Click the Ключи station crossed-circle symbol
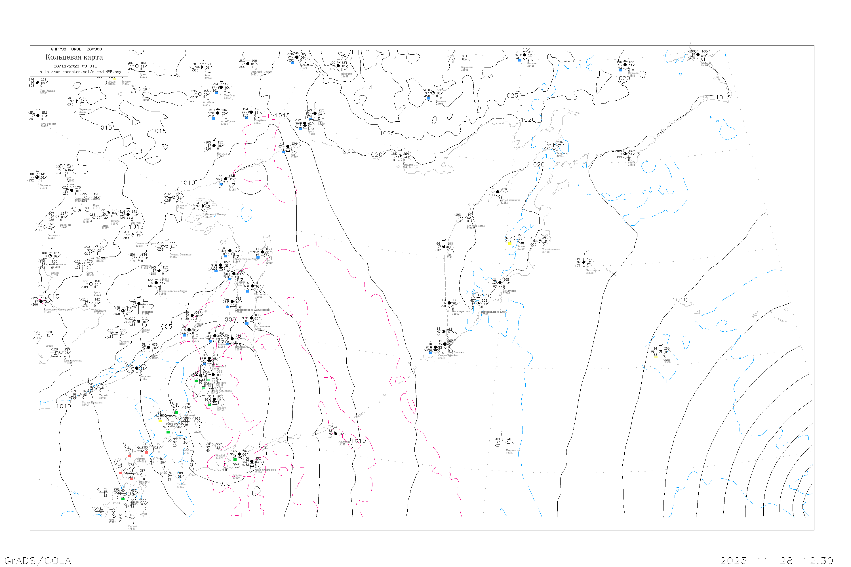 point(515,238)
